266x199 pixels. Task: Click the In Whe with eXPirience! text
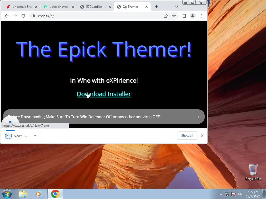104,81
